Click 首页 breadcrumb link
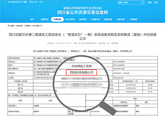Screen dimensions: 165x116 coord(12,26)
